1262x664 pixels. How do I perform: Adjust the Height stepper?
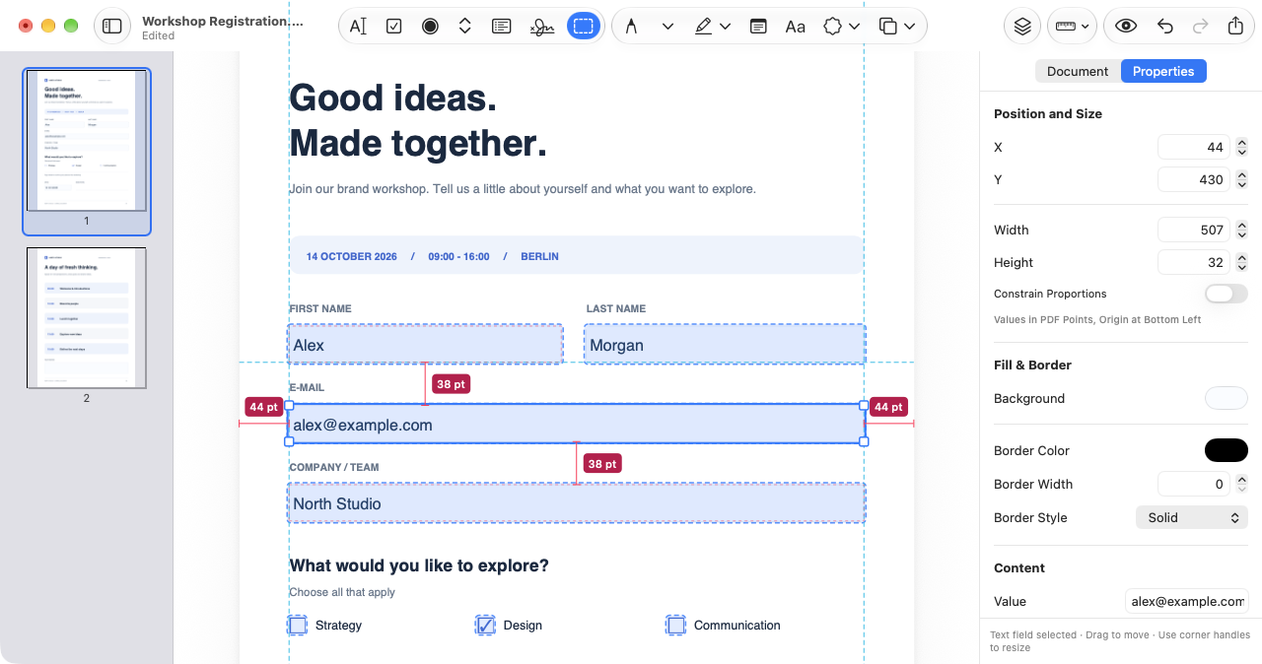1242,262
